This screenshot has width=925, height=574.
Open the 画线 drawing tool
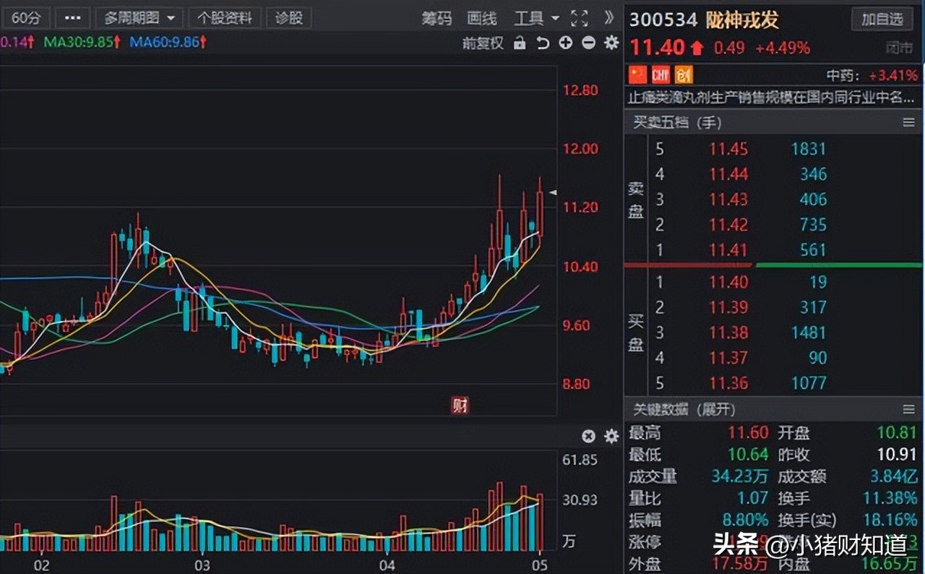[481, 19]
